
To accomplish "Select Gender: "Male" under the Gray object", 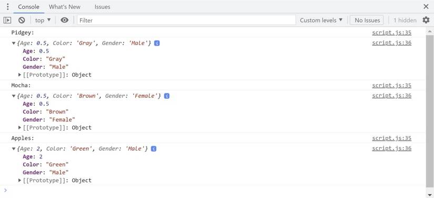I will tap(46, 67).
